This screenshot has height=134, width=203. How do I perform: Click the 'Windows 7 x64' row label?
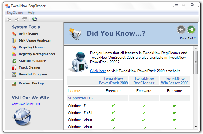pyautogui.click(x=80, y=113)
